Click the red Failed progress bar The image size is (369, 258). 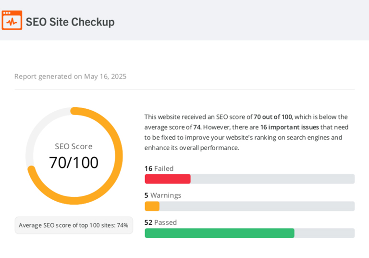[x=168, y=179]
